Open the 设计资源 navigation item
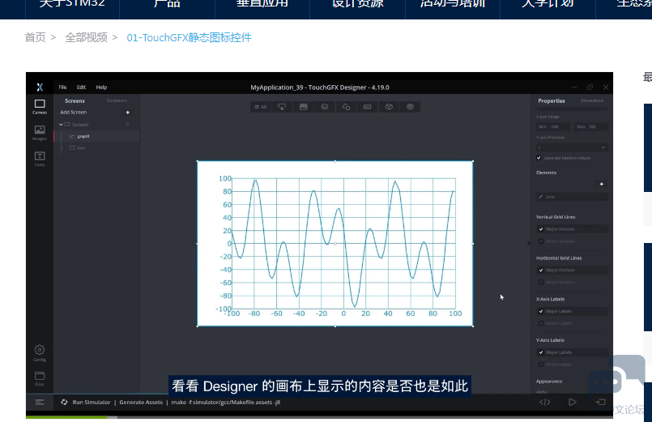The image size is (652, 422). (358, 4)
